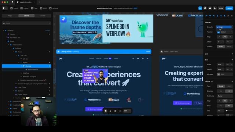Select the hand pan tool
Image resolution: width=235 pixels, height=132 pixels.
pos(111,111)
